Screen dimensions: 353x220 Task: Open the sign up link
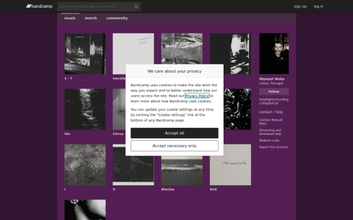300,6
